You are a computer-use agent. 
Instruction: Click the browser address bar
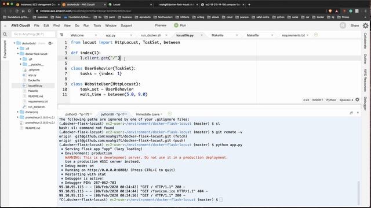(180, 11)
